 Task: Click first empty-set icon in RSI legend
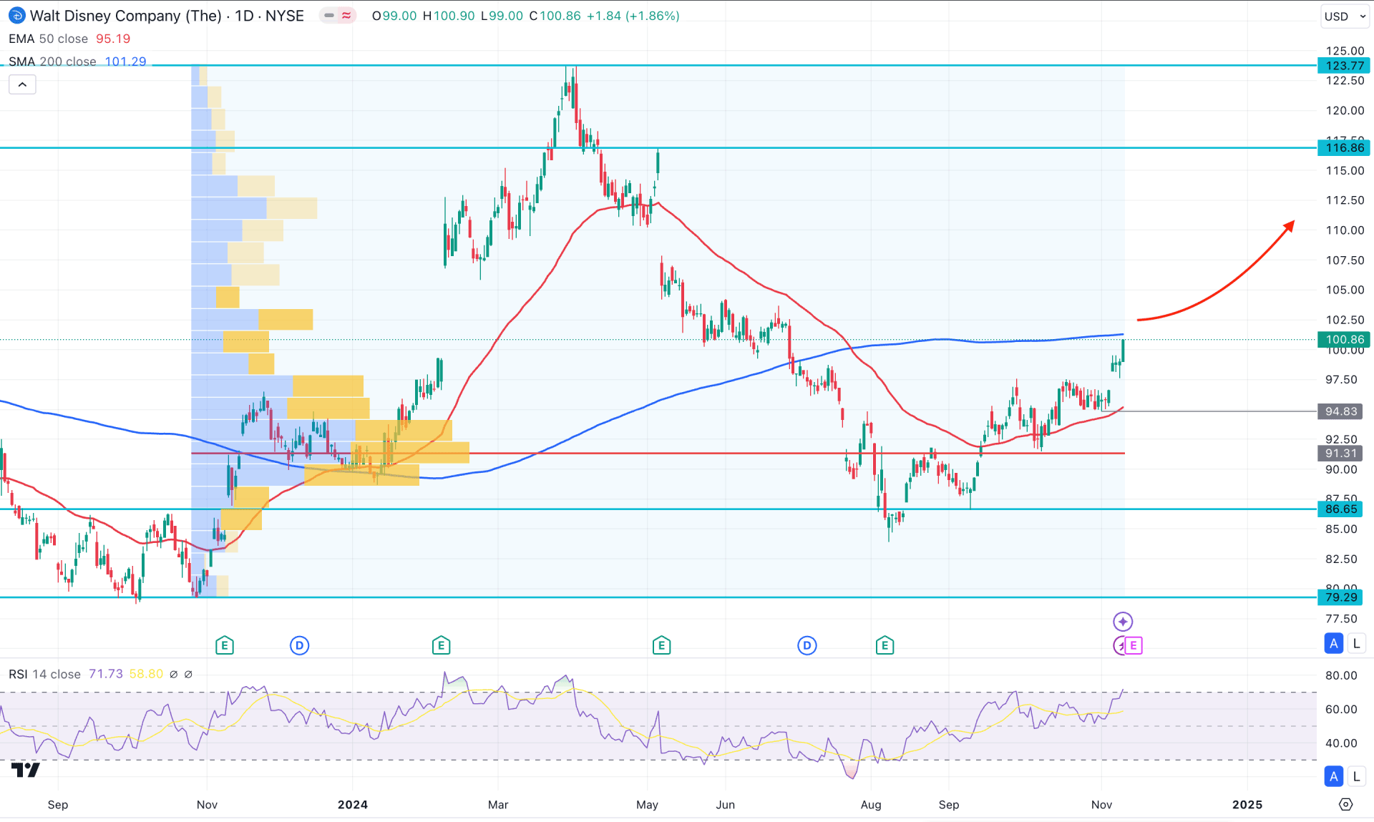pos(173,674)
